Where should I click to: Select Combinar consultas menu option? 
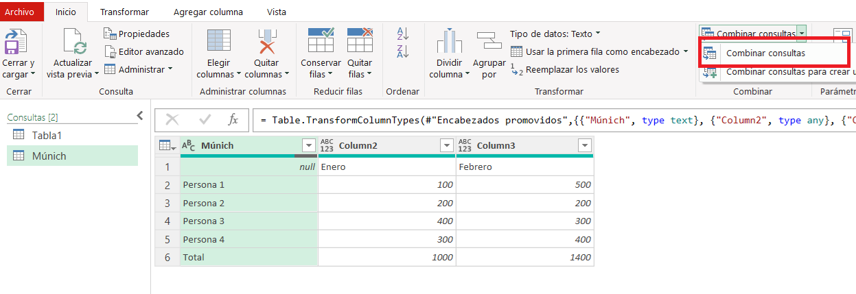click(x=765, y=53)
